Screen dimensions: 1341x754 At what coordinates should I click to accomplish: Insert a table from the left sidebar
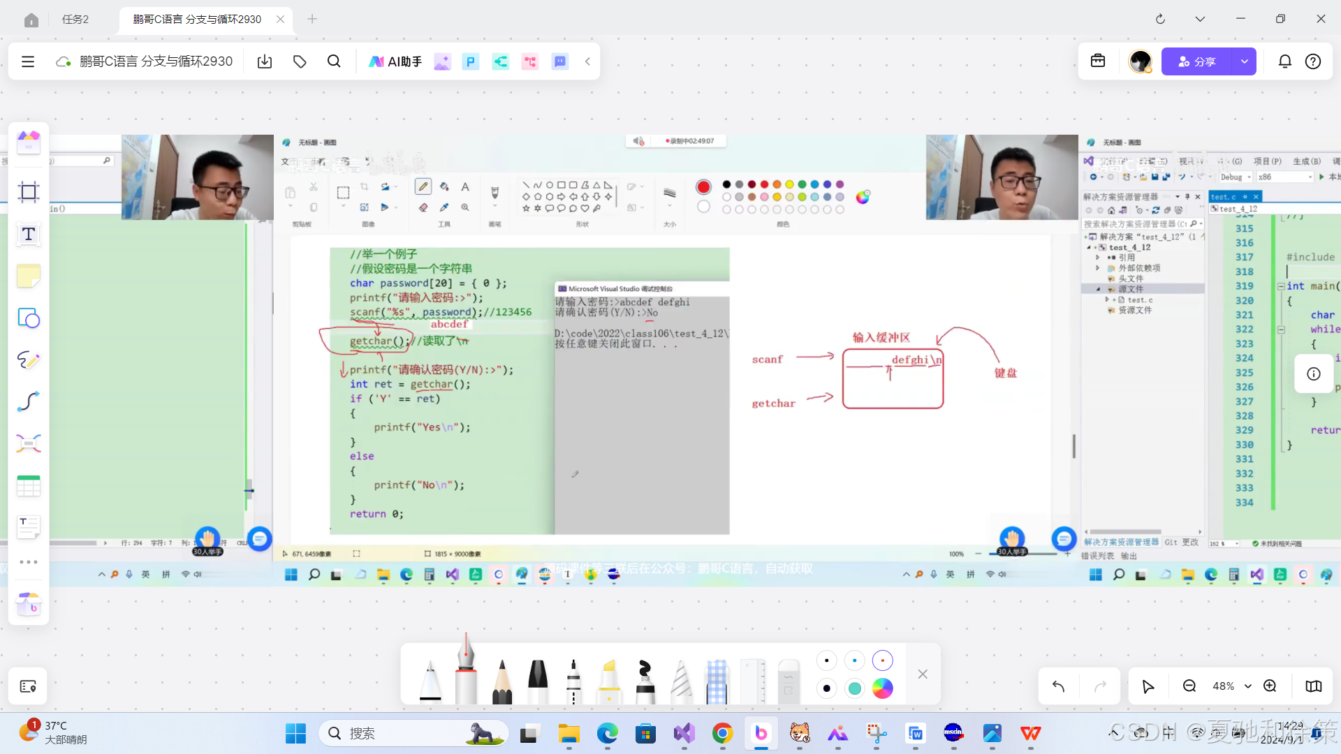(x=29, y=486)
